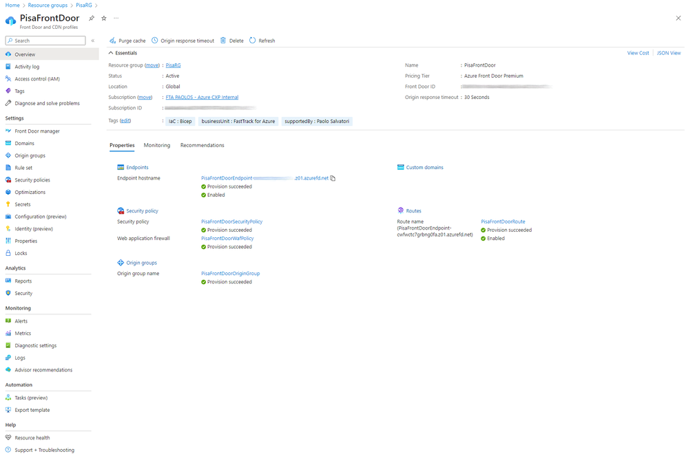Open the Overview menu item
The height and width of the screenshot is (458, 688).
click(x=49, y=54)
